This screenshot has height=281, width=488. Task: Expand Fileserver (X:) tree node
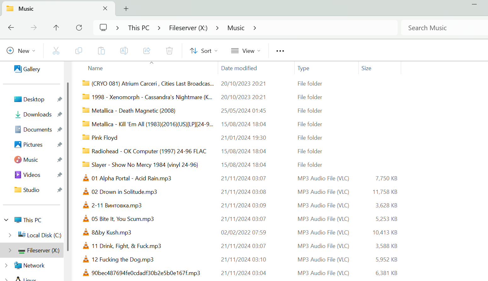point(10,250)
